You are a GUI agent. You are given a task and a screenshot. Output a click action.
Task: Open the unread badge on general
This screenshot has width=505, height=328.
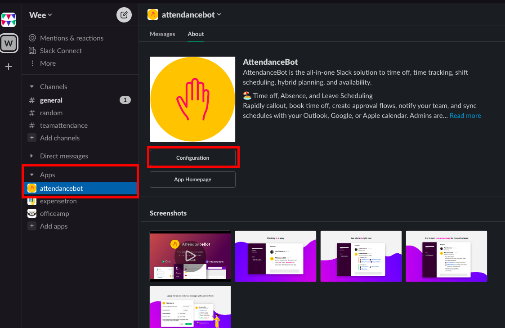125,100
